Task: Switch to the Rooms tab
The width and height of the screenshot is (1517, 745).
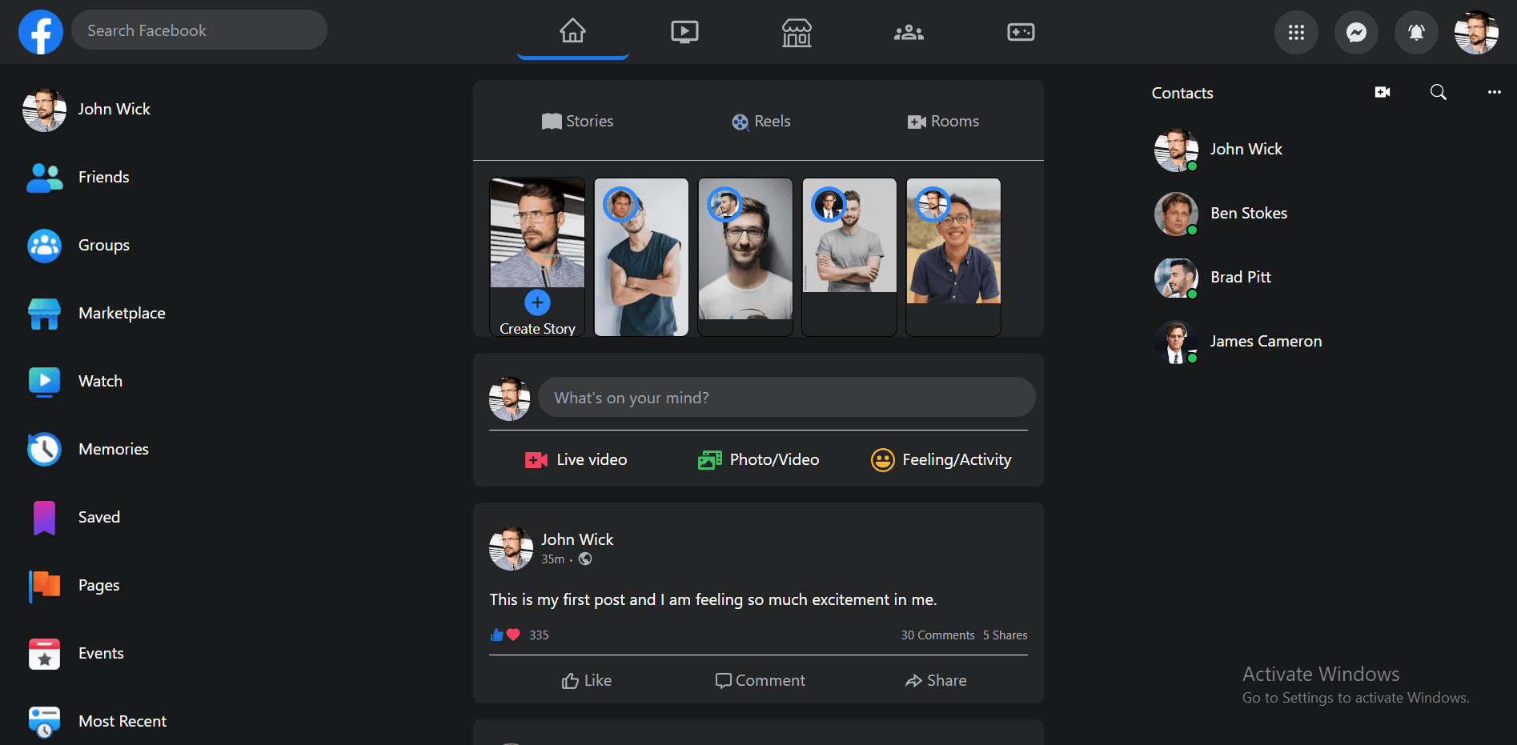Action: pyautogui.click(x=943, y=122)
